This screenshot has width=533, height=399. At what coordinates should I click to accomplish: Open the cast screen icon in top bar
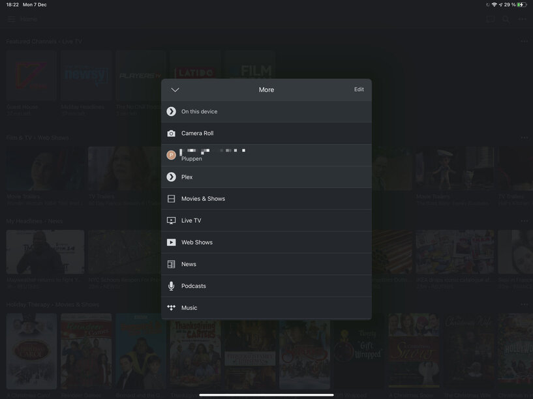click(x=490, y=19)
